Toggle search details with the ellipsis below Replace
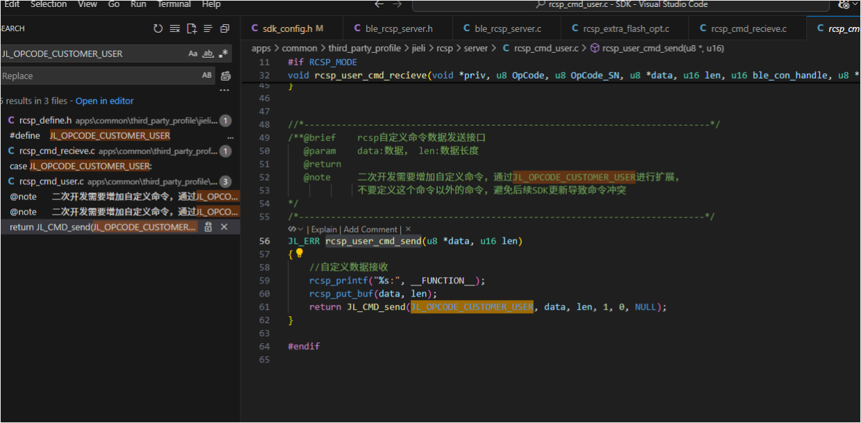 [x=224, y=90]
